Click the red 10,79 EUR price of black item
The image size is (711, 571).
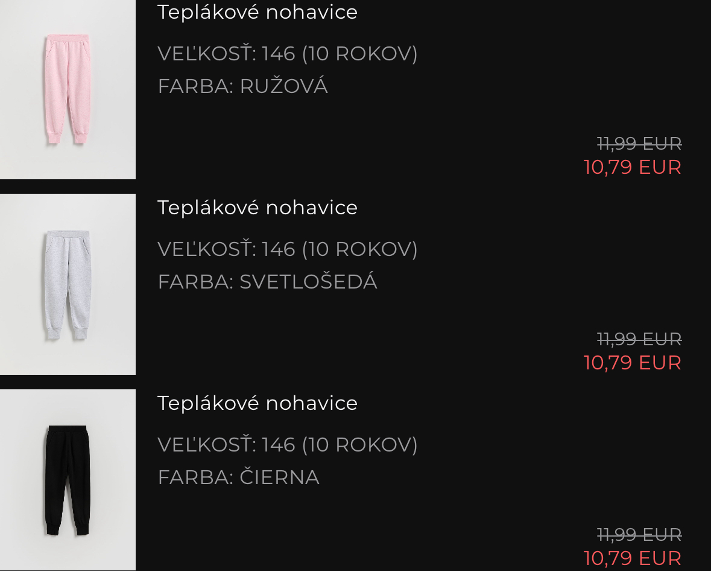633,558
